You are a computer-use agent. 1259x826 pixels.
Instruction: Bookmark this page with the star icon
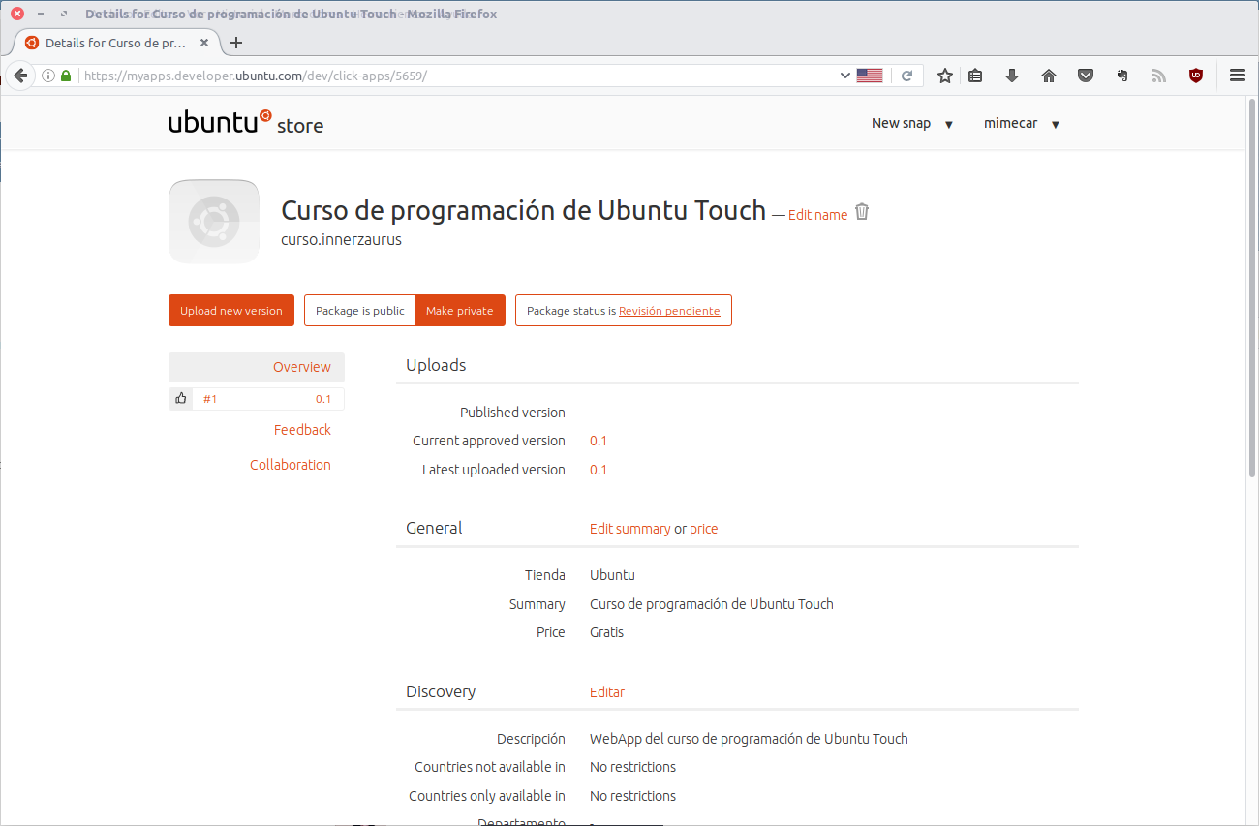[945, 76]
